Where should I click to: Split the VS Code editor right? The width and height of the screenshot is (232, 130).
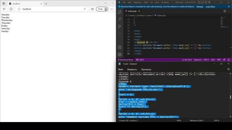tap(225, 11)
